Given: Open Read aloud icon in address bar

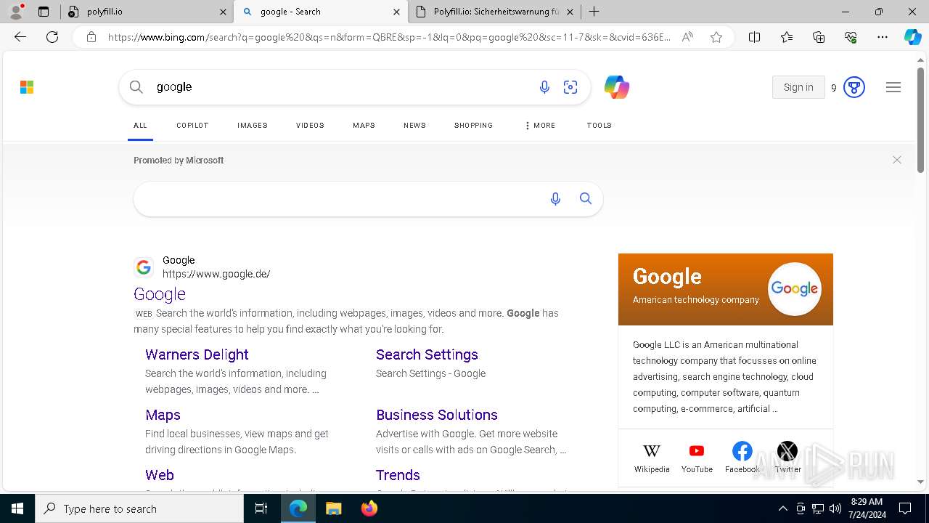Looking at the screenshot, I should pos(687,37).
